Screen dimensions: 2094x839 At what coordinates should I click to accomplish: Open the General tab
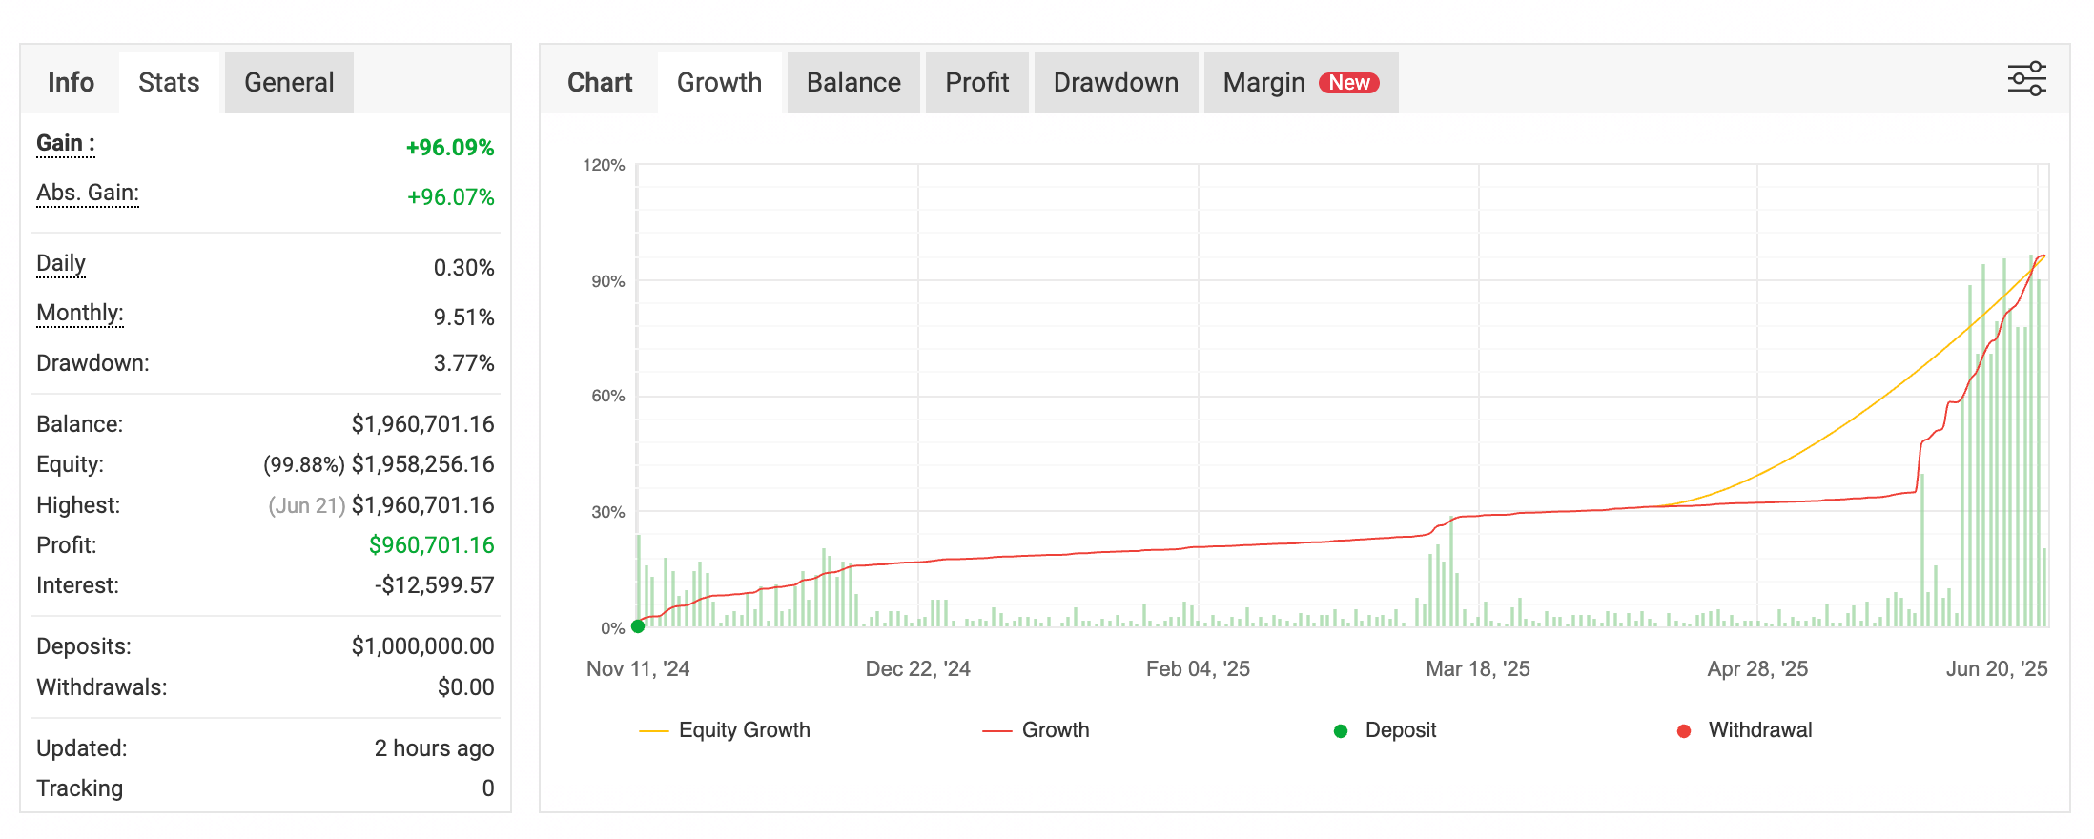[289, 83]
